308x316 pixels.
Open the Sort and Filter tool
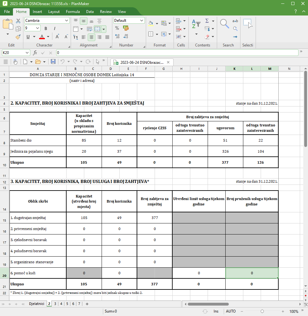pyautogui.click(x=196, y=24)
